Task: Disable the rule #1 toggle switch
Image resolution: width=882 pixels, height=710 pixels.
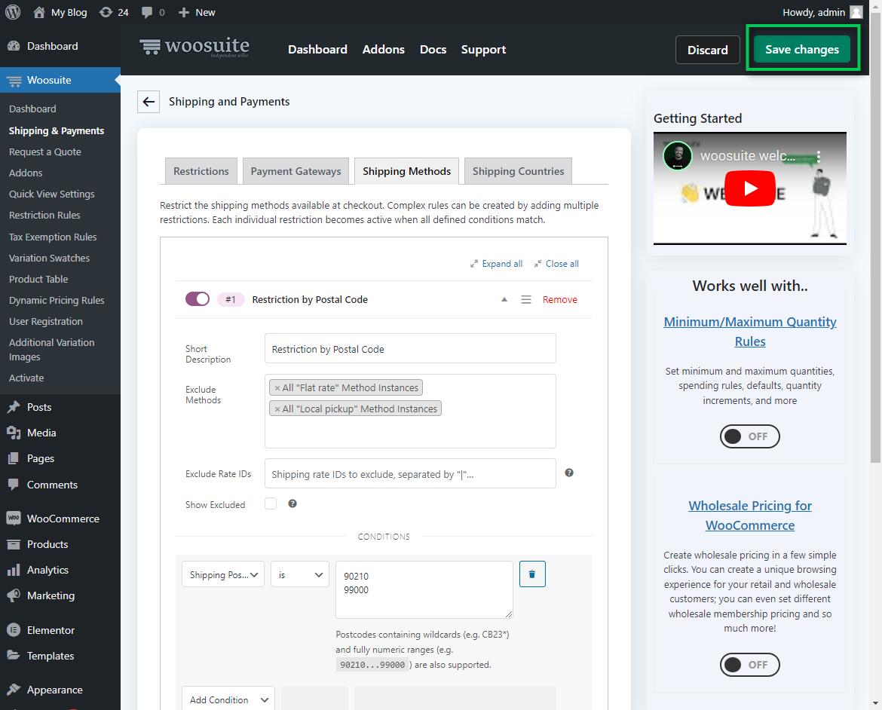Action: pyautogui.click(x=198, y=298)
